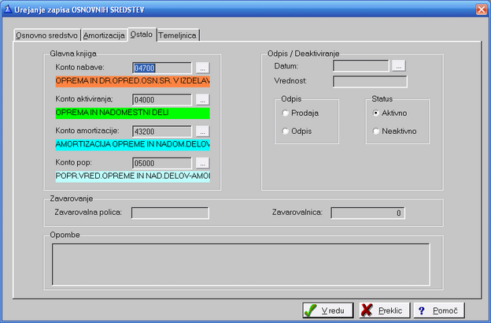Click the Vrednost input field
Viewport: 491px width, 323px height.
(x=370, y=81)
